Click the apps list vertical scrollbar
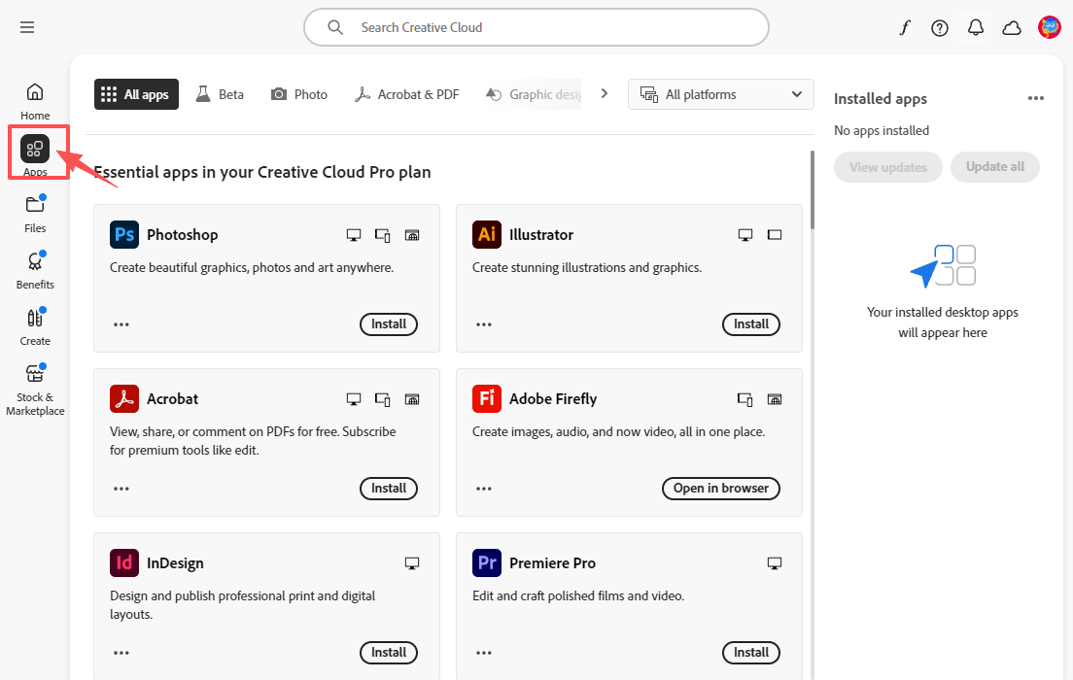This screenshot has width=1073, height=680. coord(813,189)
